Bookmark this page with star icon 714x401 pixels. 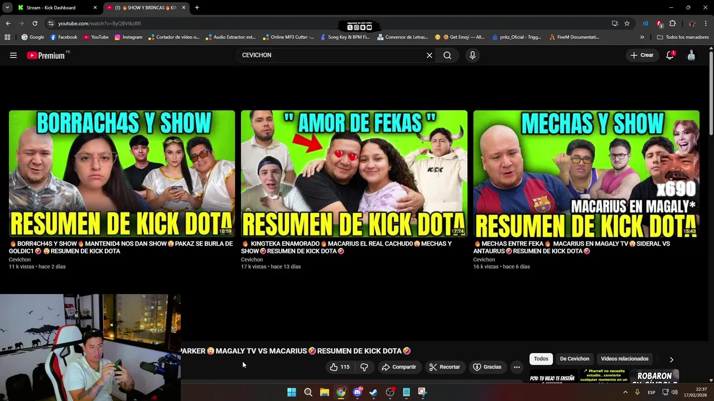[x=627, y=23]
